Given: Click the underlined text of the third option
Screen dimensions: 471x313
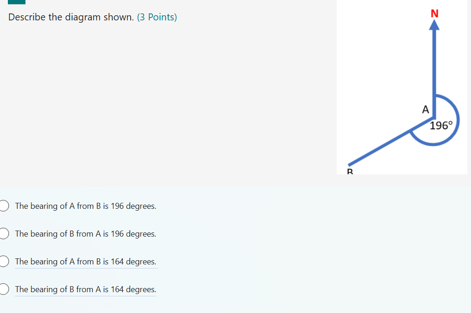Looking at the screenshot, I should 86,262.
